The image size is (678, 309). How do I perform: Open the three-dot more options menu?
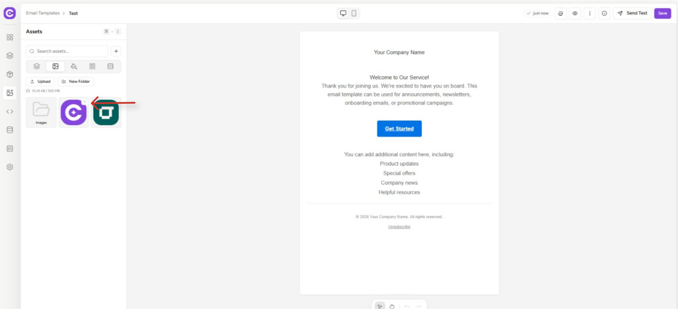tap(590, 13)
